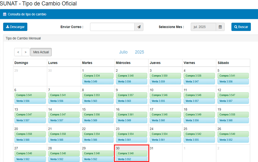Select Compra 3.538 on day 4
This screenshot has width=258, height=162.
(199, 76)
